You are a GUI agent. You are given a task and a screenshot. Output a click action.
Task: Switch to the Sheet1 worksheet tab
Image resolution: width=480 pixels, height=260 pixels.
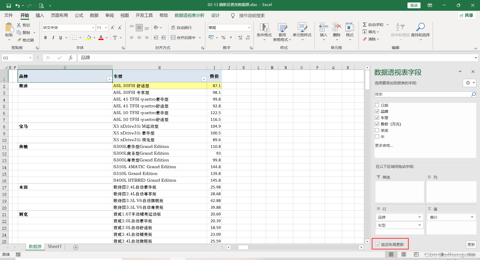(54, 246)
